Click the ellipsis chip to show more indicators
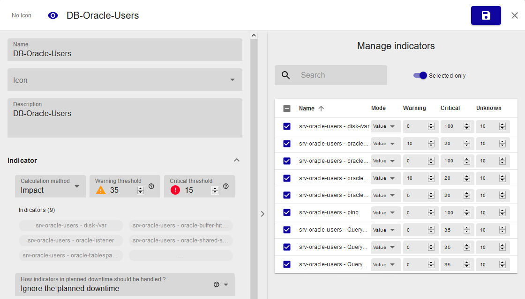The width and height of the screenshot is (525, 299). click(x=180, y=255)
